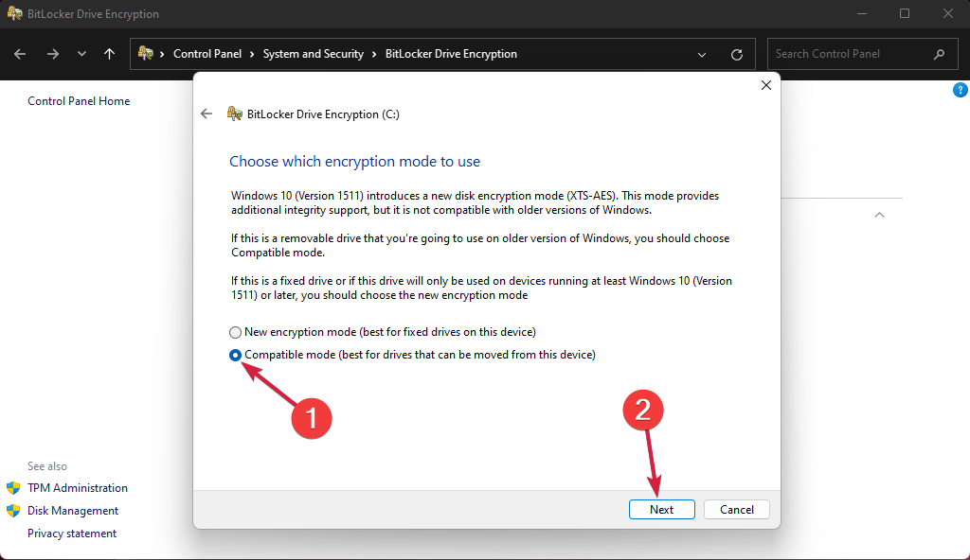Click the BitLocker shield icon in the breadcrumb bar

[146, 54]
